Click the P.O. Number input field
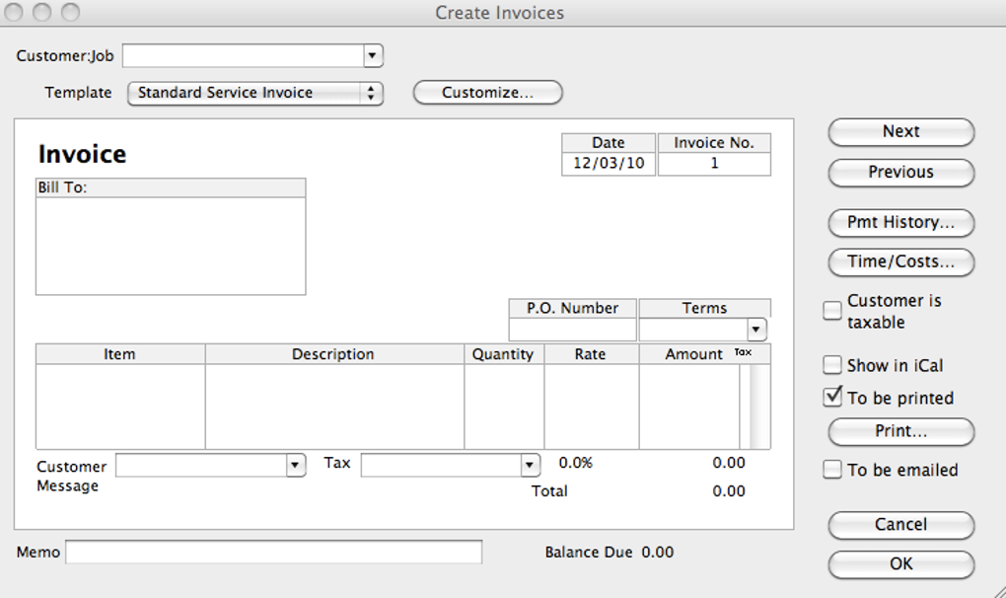1006x598 pixels. coord(573,330)
